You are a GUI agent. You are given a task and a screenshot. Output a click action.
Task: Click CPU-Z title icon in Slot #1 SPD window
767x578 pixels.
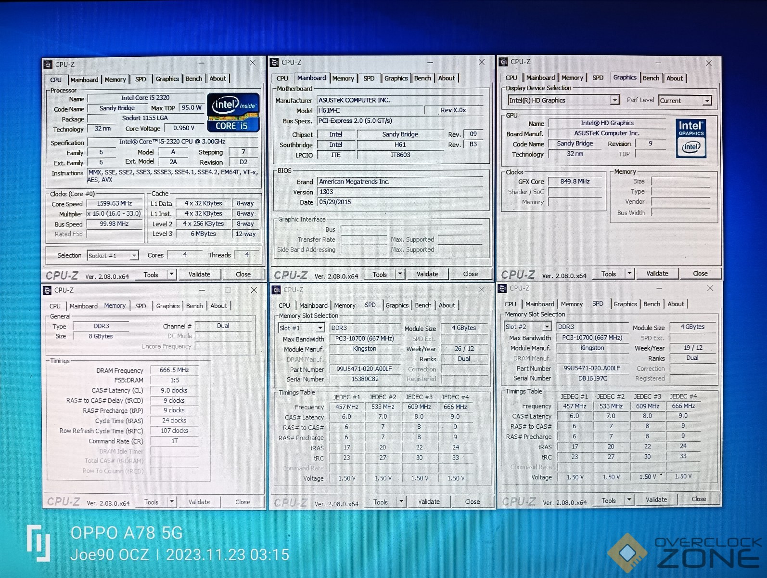click(x=276, y=289)
